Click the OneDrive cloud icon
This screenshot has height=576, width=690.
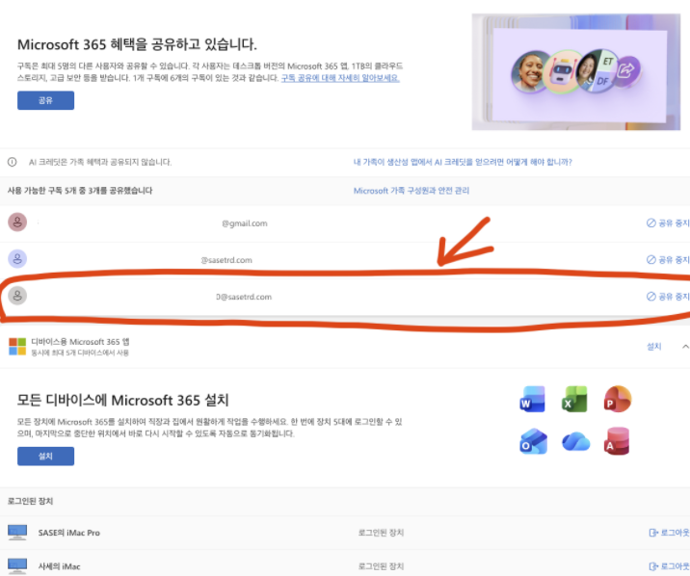point(575,441)
